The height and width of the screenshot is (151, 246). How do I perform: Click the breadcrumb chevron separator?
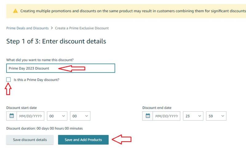[x=52, y=28]
